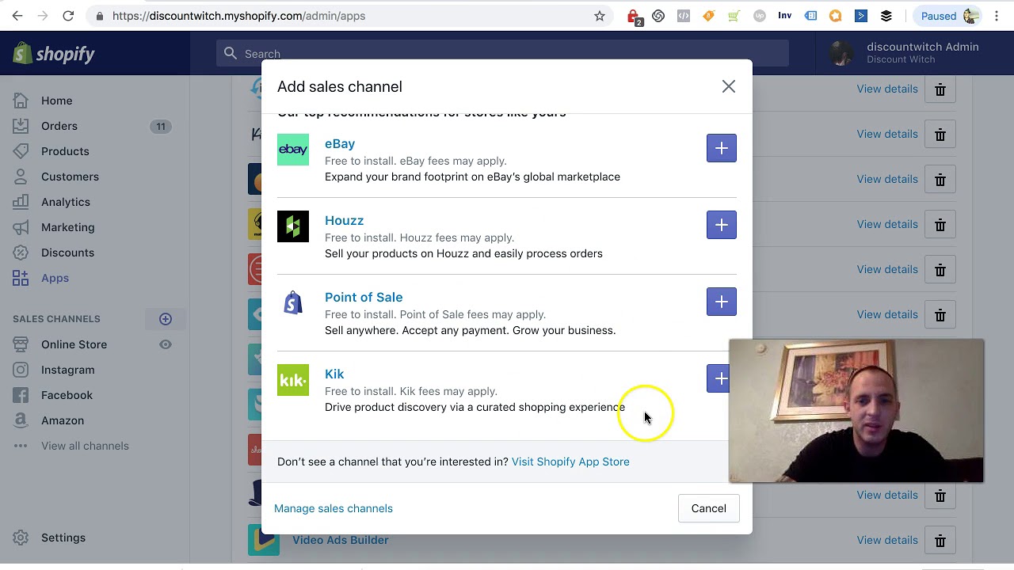The width and height of the screenshot is (1014, 570).
Task: Open the Online Store channel
Action: point(74,344)
